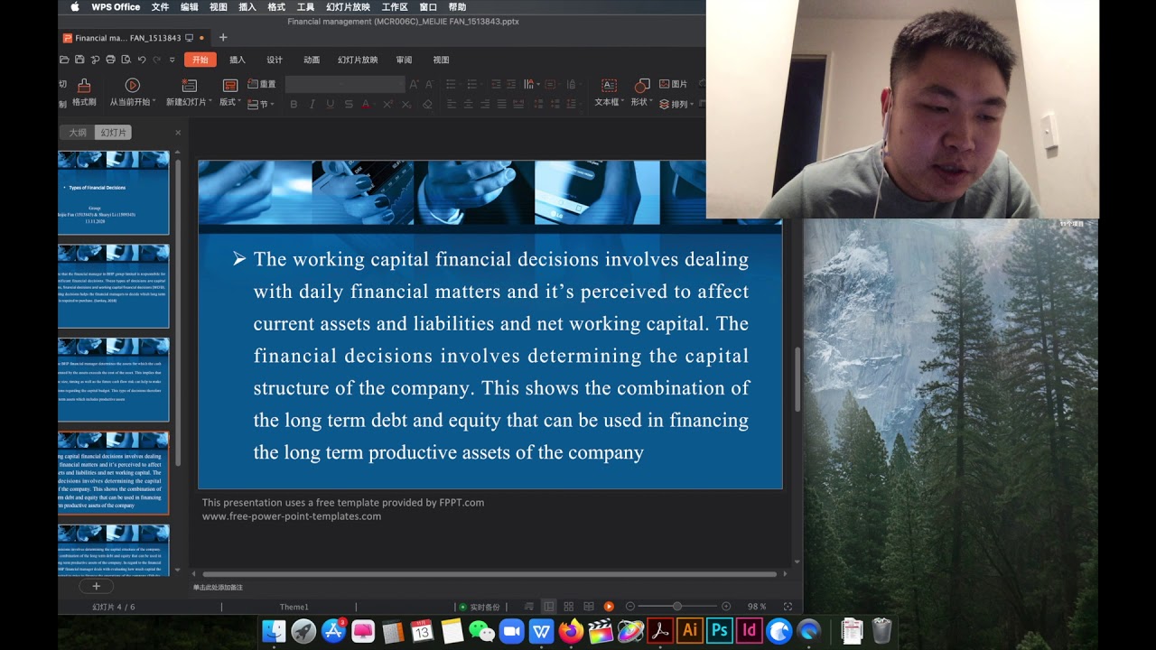Open WeChat from the Dock
The image size is (1156, 650).
[x=481, y=630]
